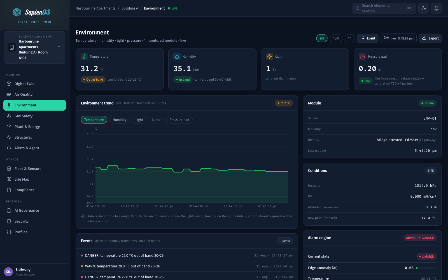Open Air Quality wind icon

pos(9,94)
